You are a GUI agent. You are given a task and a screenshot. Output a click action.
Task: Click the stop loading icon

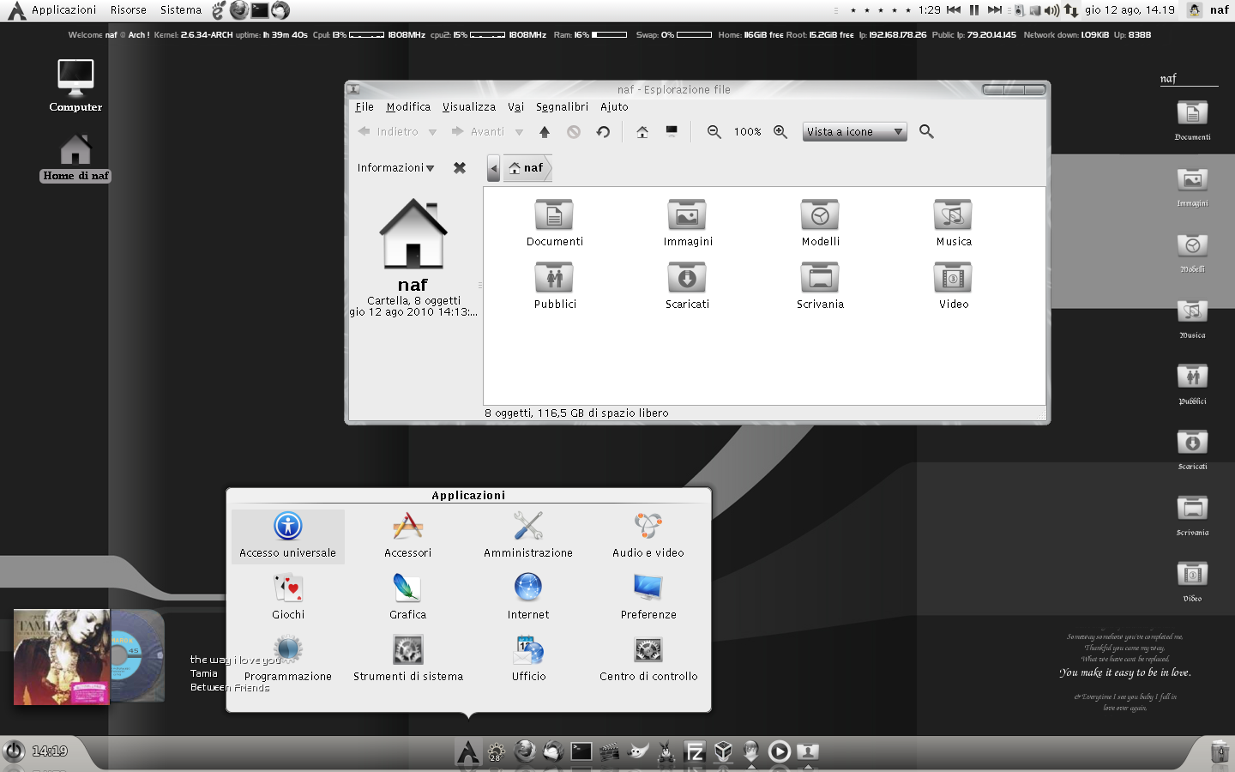[x=574, y=131]
